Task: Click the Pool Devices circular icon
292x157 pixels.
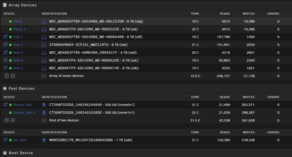Action: point(5,89)
